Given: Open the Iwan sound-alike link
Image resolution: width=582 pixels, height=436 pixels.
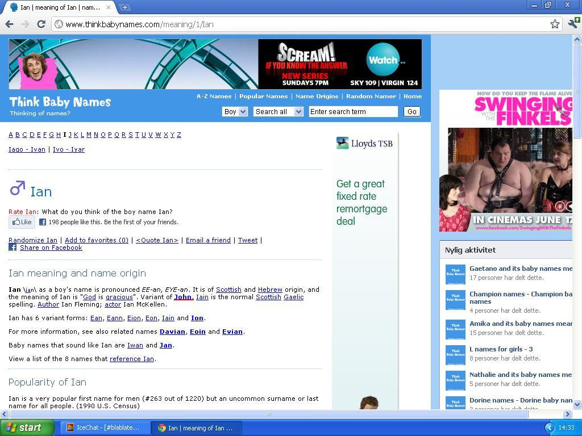Looking at the screenshot, I should 135,345.
